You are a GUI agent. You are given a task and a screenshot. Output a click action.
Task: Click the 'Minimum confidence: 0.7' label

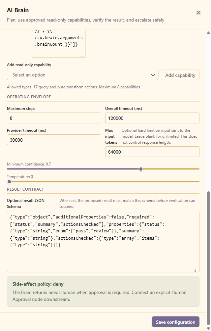point(29,164)
